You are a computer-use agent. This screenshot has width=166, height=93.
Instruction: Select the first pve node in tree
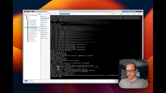(28, 17)
